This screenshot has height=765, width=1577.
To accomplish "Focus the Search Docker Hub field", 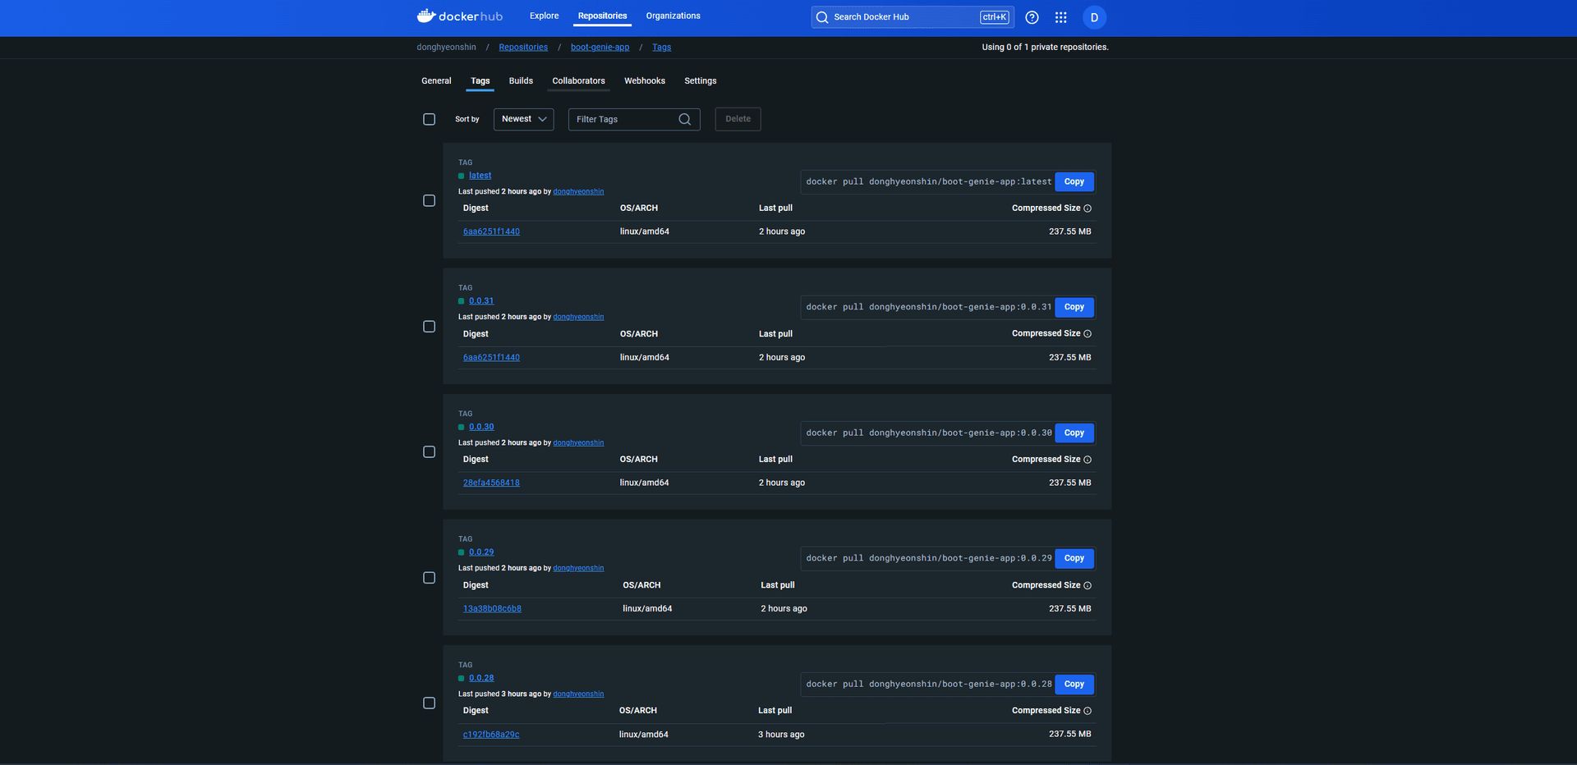I will 912,17.
